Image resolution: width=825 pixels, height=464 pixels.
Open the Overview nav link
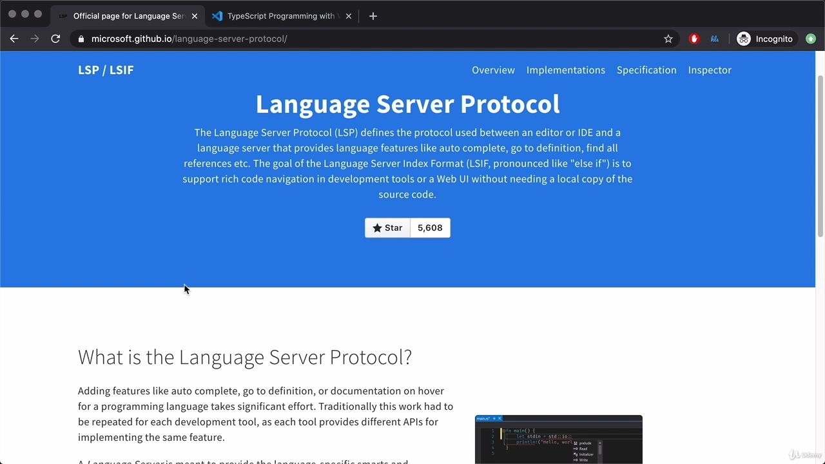click(x=493, y=70)
